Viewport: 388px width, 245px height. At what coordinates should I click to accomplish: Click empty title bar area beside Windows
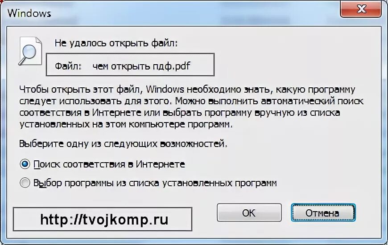(x=193, y=12)
